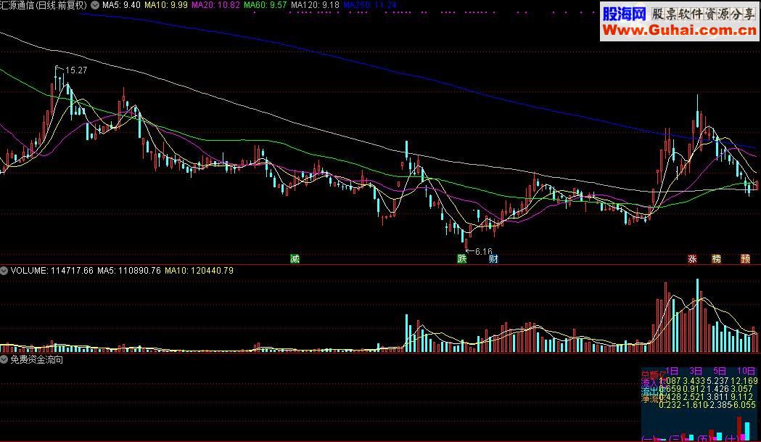Click the 10日 column header in fund table
This screenshot has height=442, width=761.
coord(746,372)
